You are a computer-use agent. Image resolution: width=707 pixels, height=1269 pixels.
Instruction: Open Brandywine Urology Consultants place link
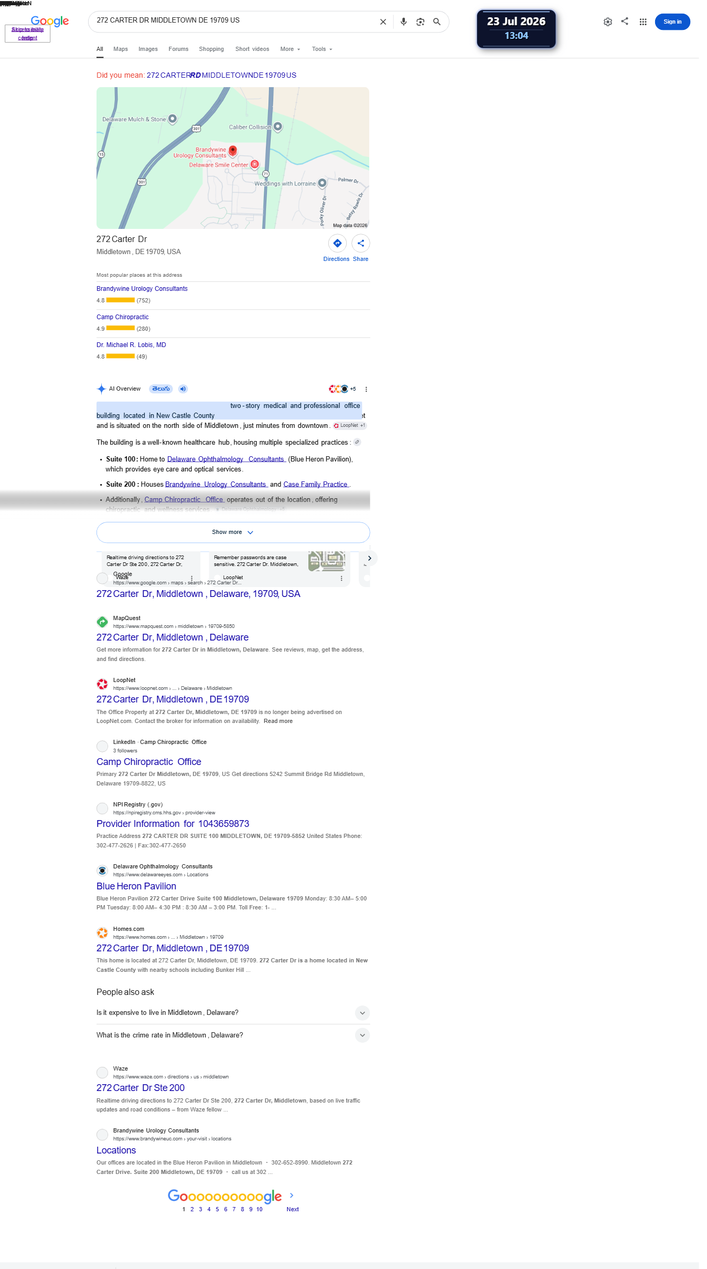142,289
